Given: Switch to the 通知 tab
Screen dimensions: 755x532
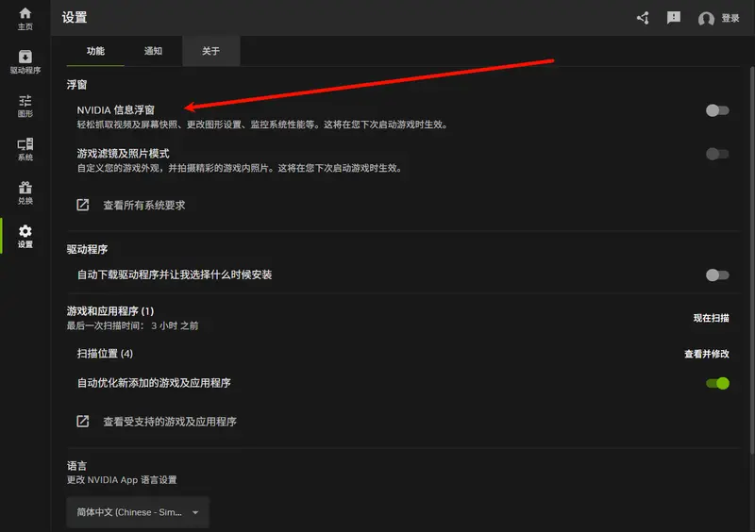Looking at the screenshot, I should pyautogui.click(x=153, y=51).
